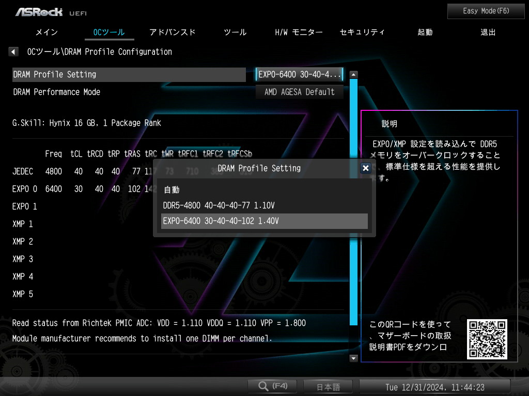
Task: Click the XMP 3 row label
Action: (x=23, y=259)
